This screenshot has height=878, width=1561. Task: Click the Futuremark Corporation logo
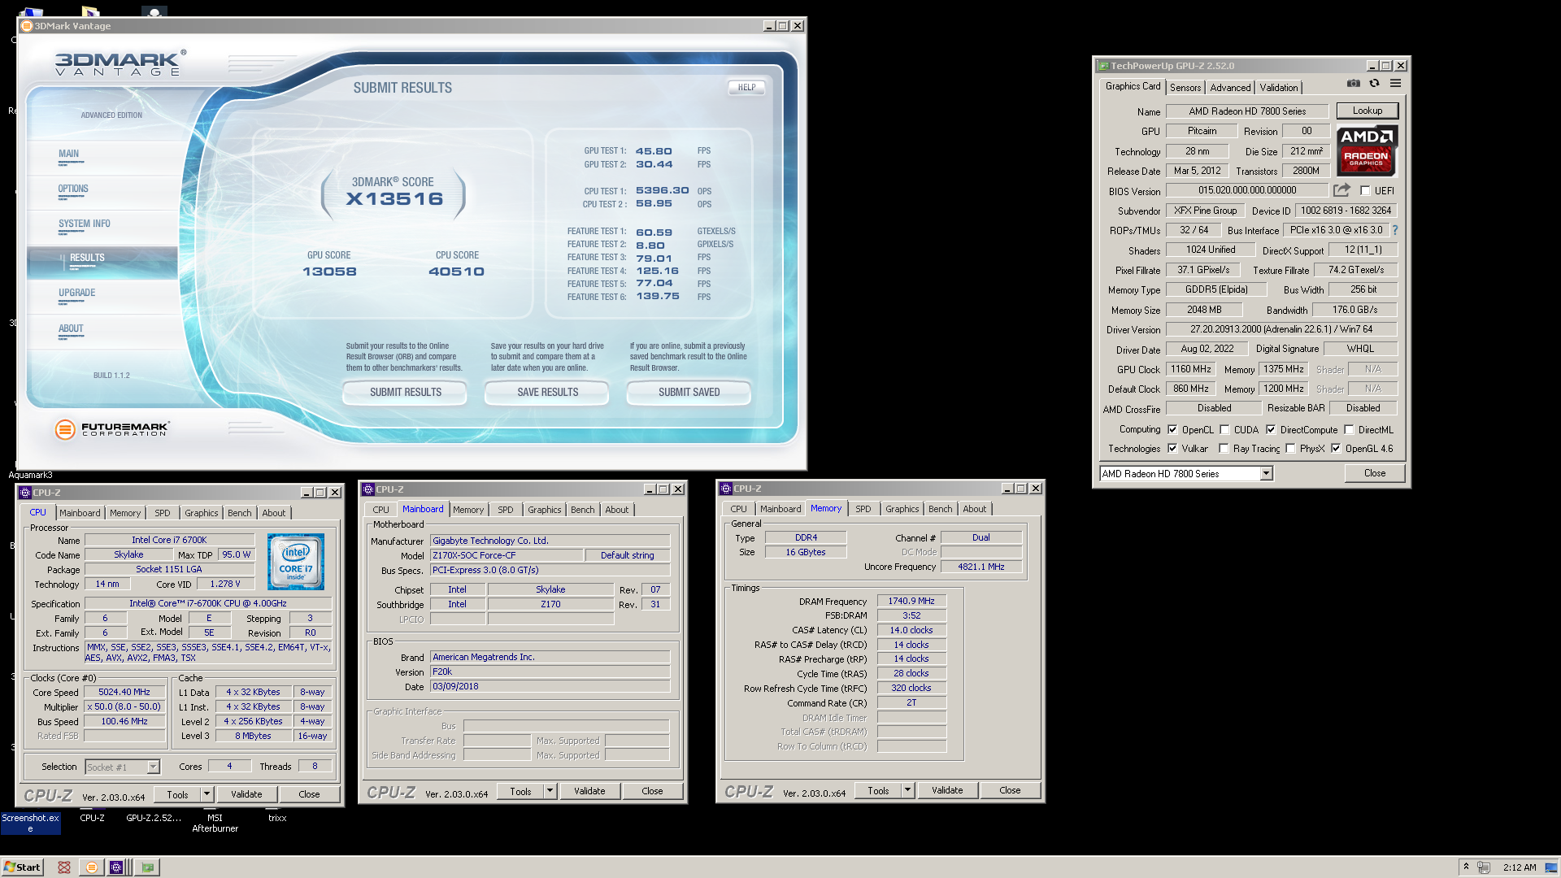click(111, 429)
